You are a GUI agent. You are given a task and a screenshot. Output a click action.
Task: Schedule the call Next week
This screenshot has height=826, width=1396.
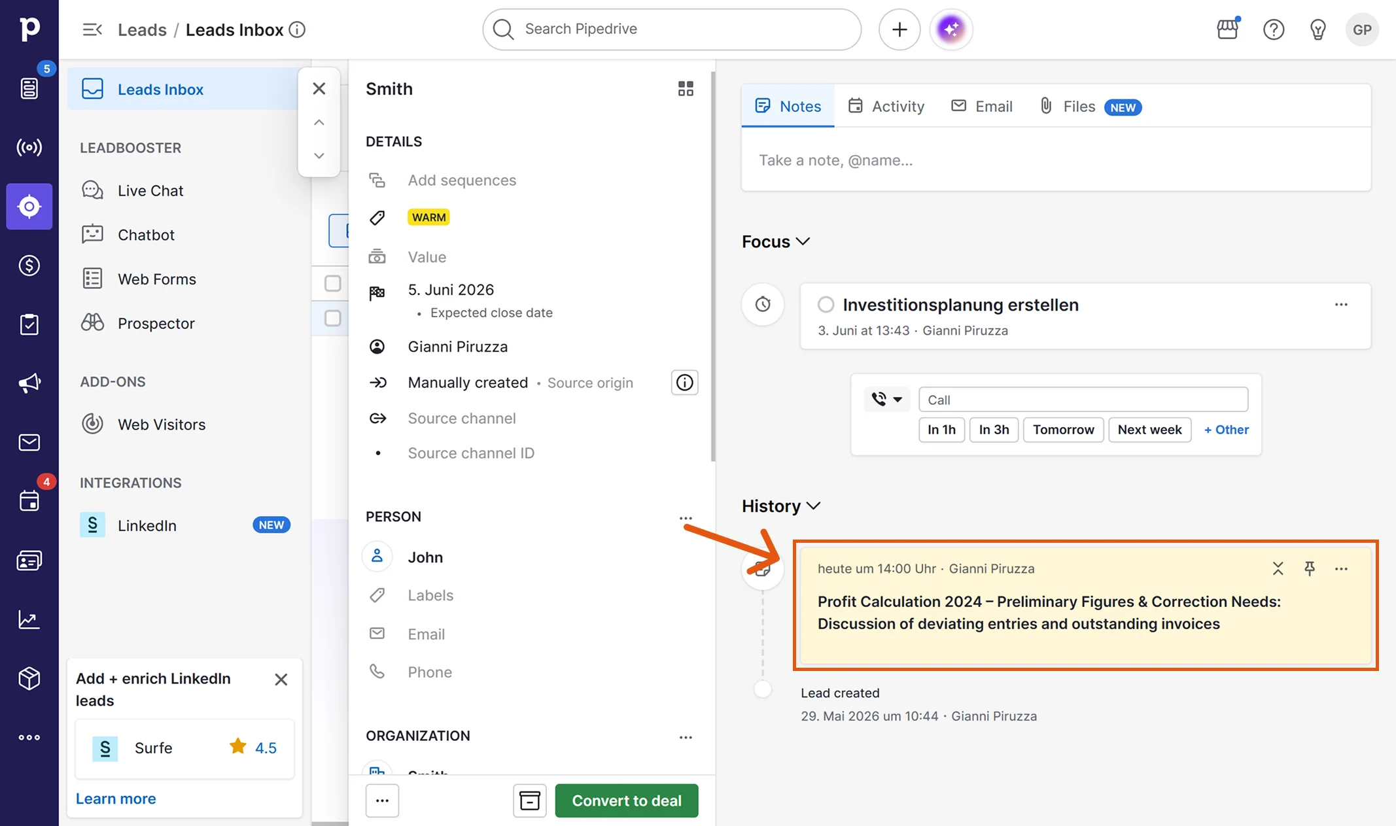tap(1149, 430)
